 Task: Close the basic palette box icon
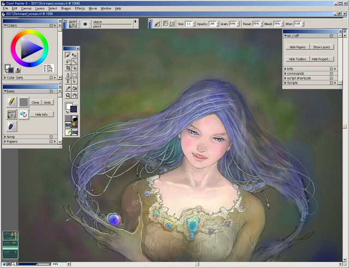pyautogui.click(x=51, y=91)
